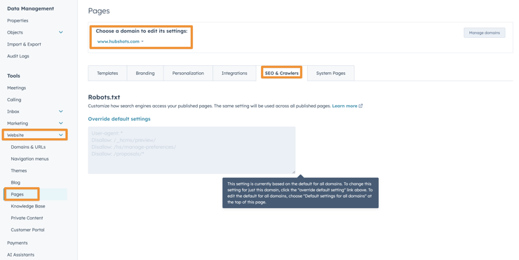Image resolution: width=519 pixels, height=260 pixels.
Task: Click the Website menu label
Action: (x=15, y=135)
